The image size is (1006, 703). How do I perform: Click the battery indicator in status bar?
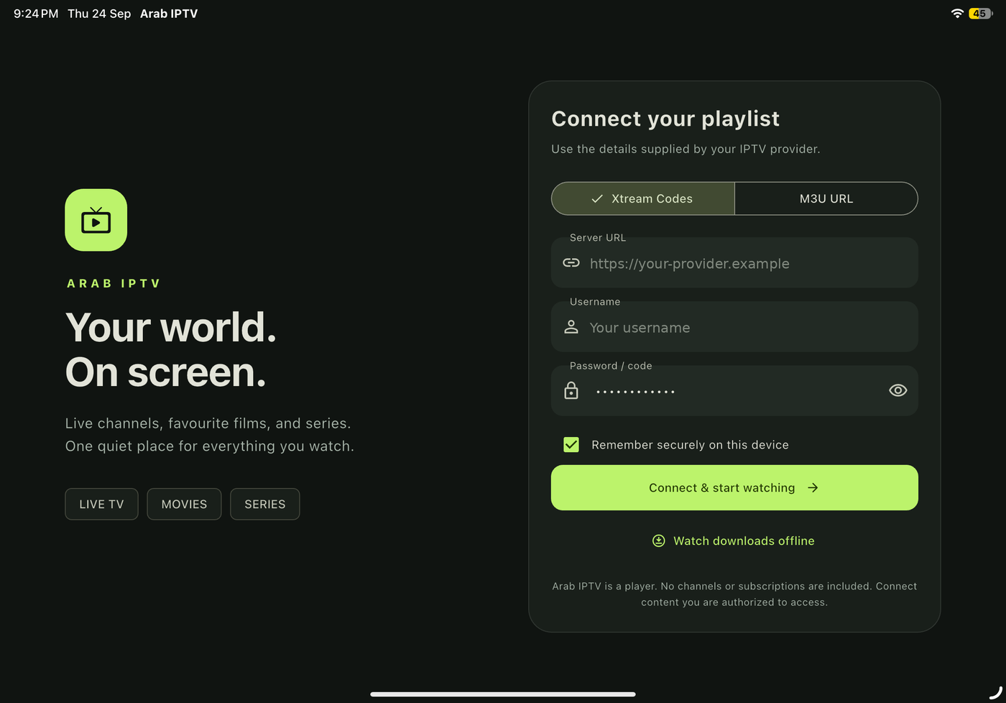coord(981,13)
